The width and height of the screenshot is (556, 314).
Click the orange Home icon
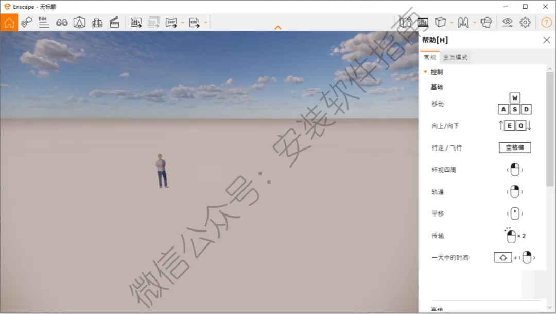click(9, 22)
